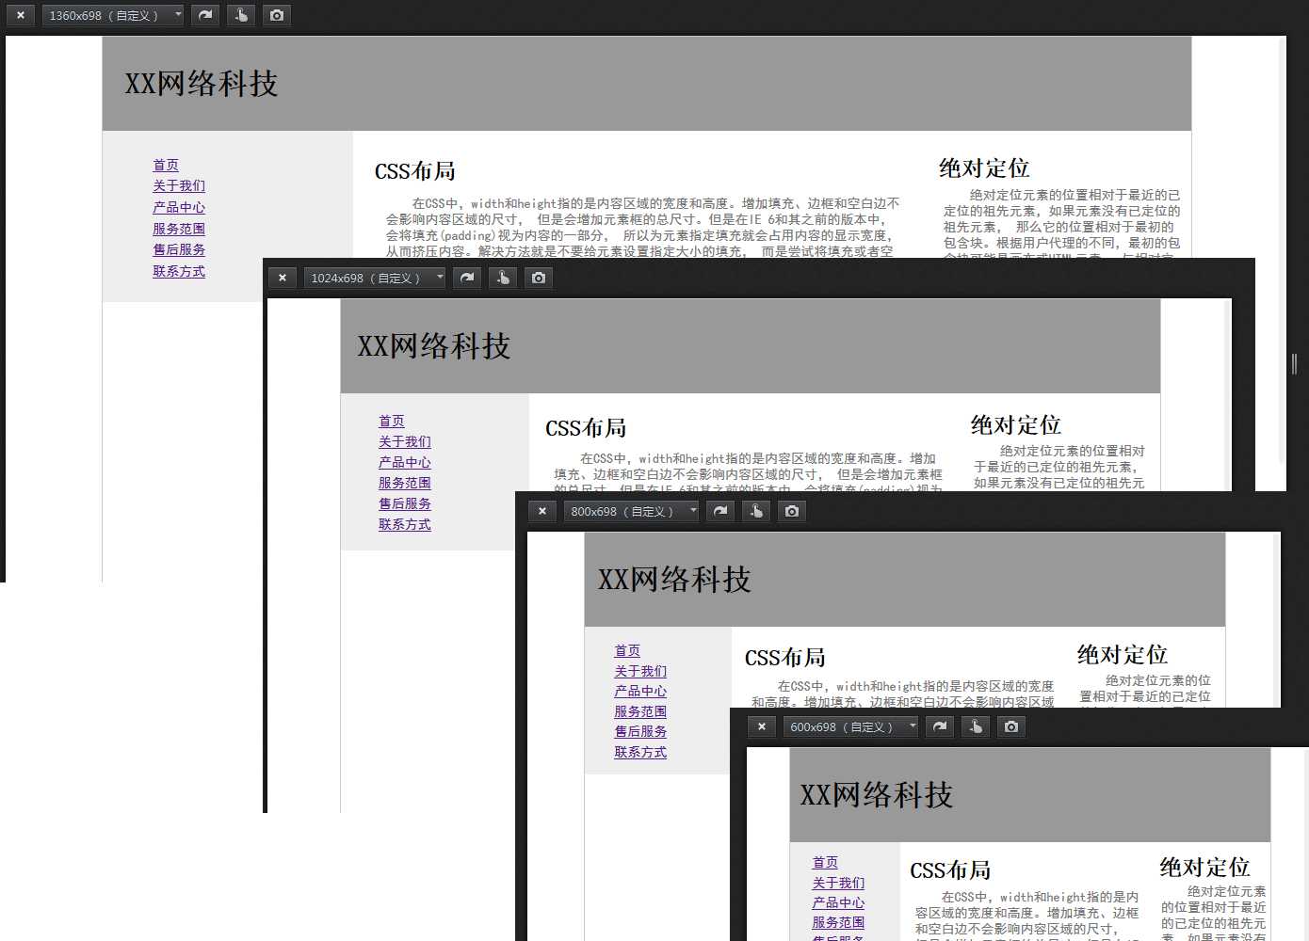The height and width of the screenshot is (941, 1309).
Task: Take screenshot of the 600x698 view
Action: pos(1011,726)
